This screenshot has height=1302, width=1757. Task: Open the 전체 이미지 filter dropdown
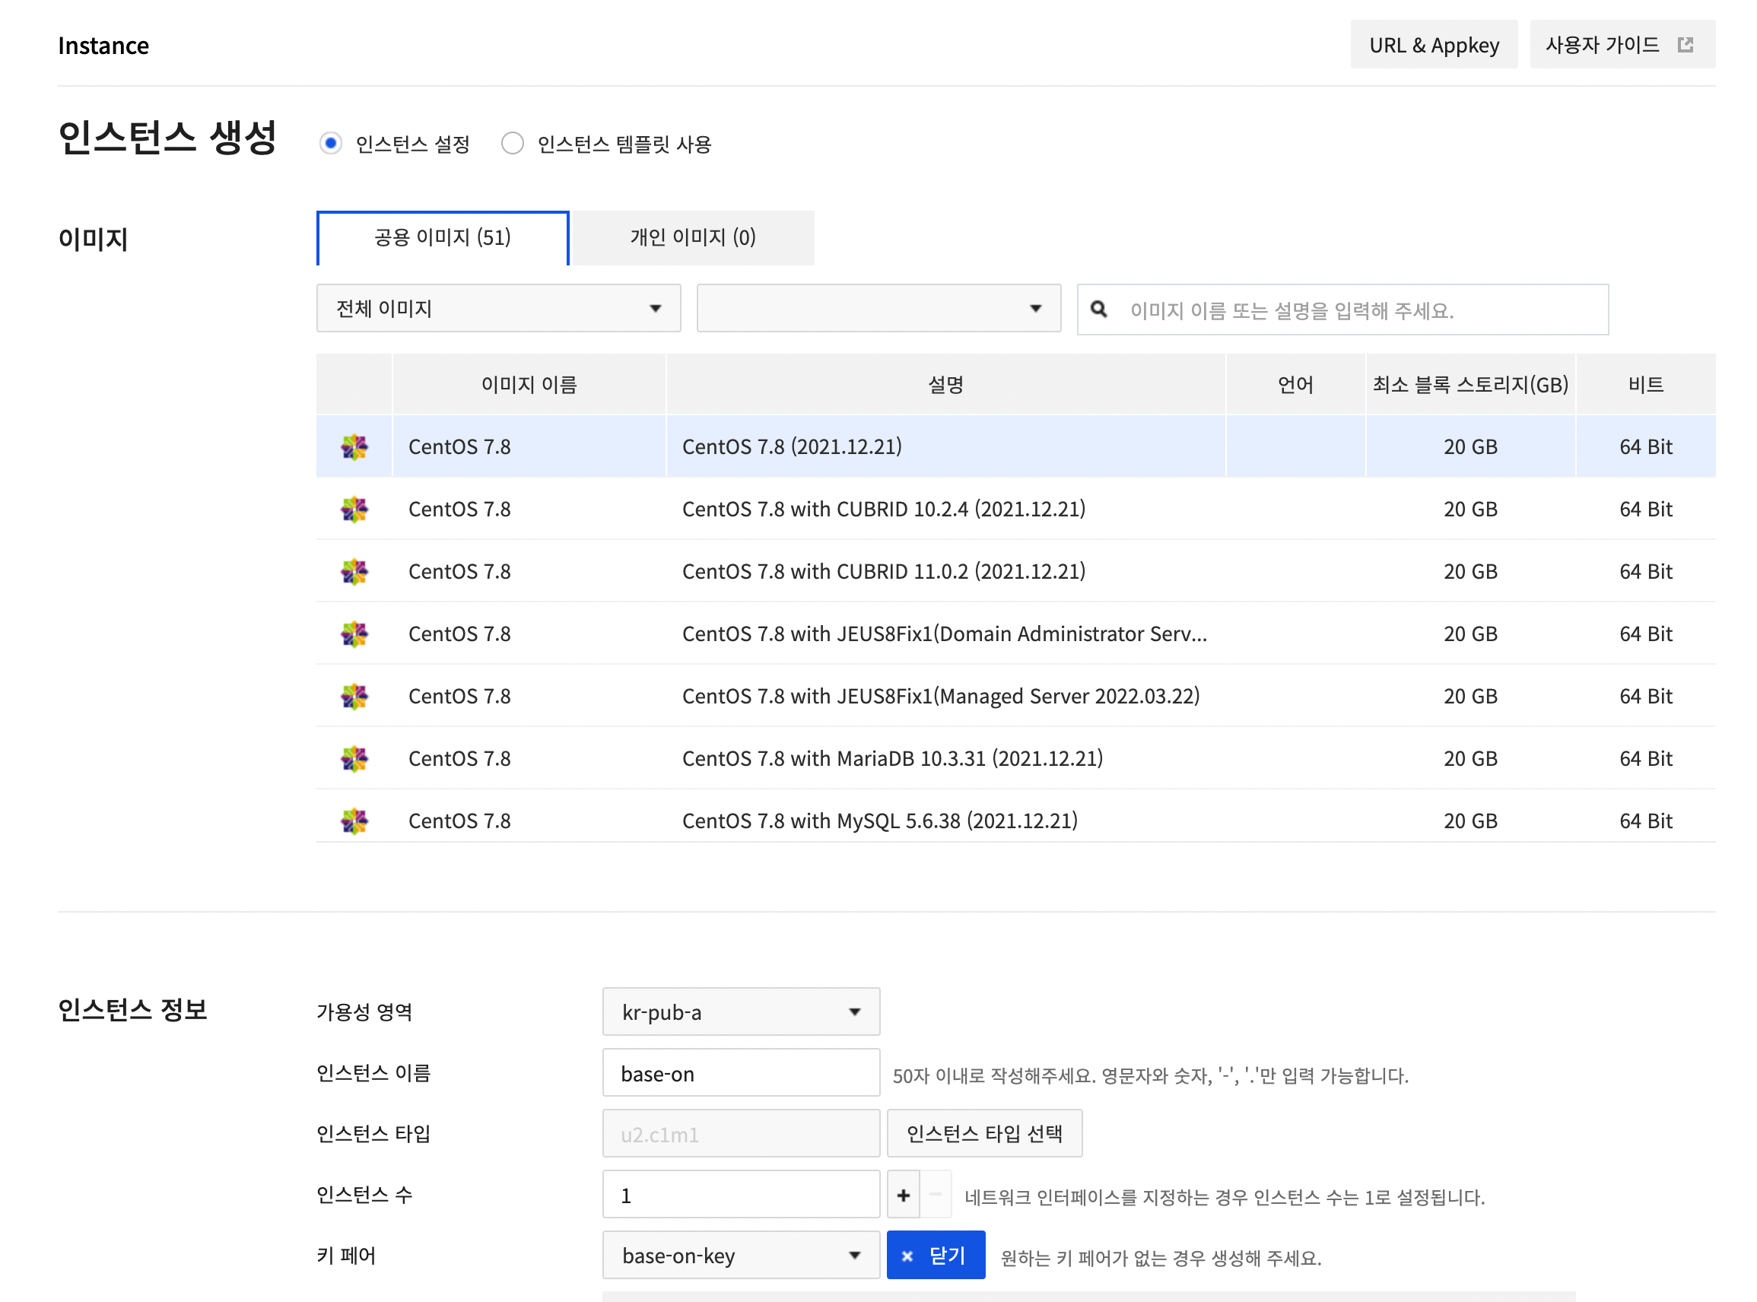pyautogui.click(x=498, y=308)
